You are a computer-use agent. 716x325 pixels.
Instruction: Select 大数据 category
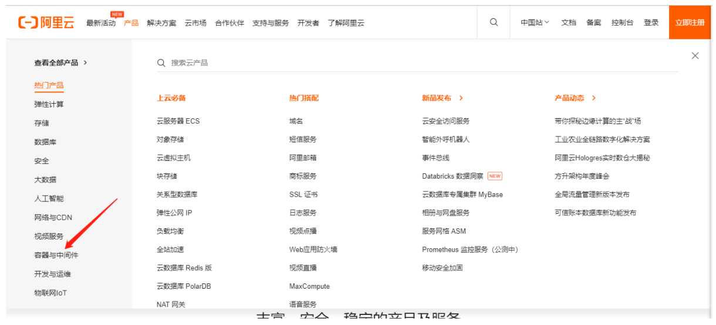point(45,180)
